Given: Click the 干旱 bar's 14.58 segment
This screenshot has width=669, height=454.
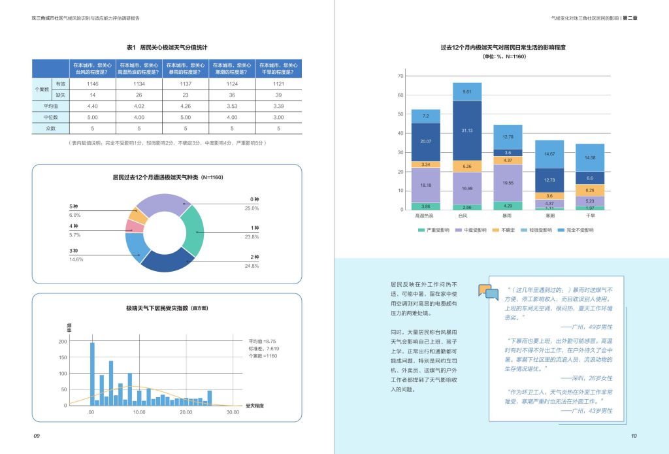Looking at the screenshot, I should [x=590, y=157].
